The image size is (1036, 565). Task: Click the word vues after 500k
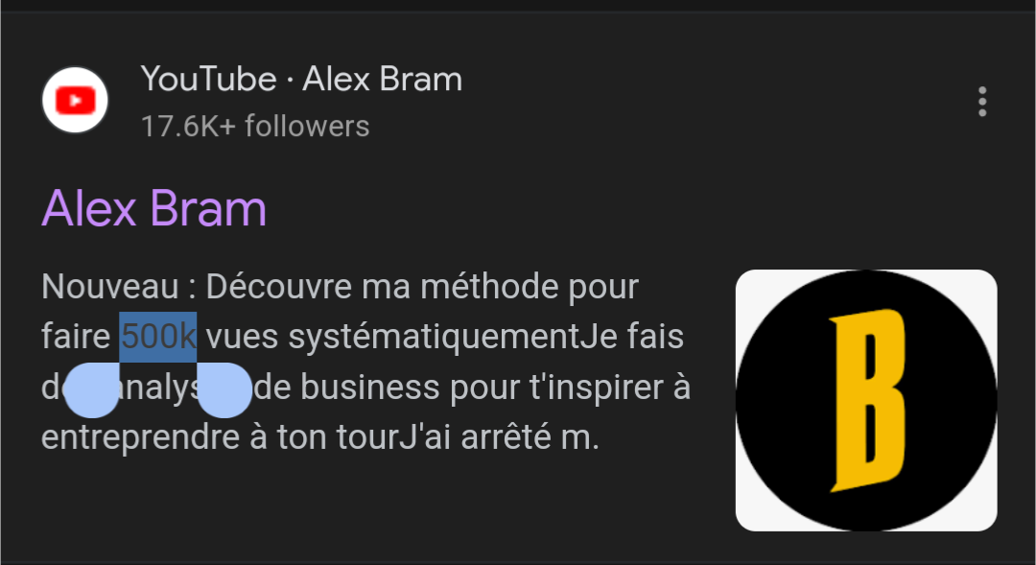pos(242,338)
